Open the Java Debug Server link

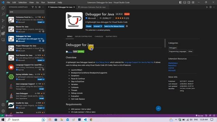coord(102,62)
